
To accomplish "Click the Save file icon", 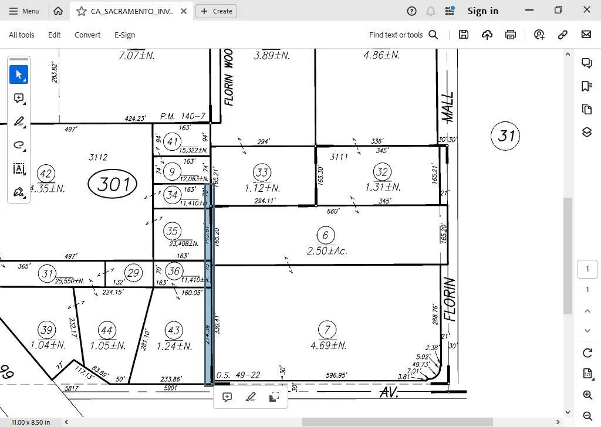I will pyautogui.click(x=464, y=35).
